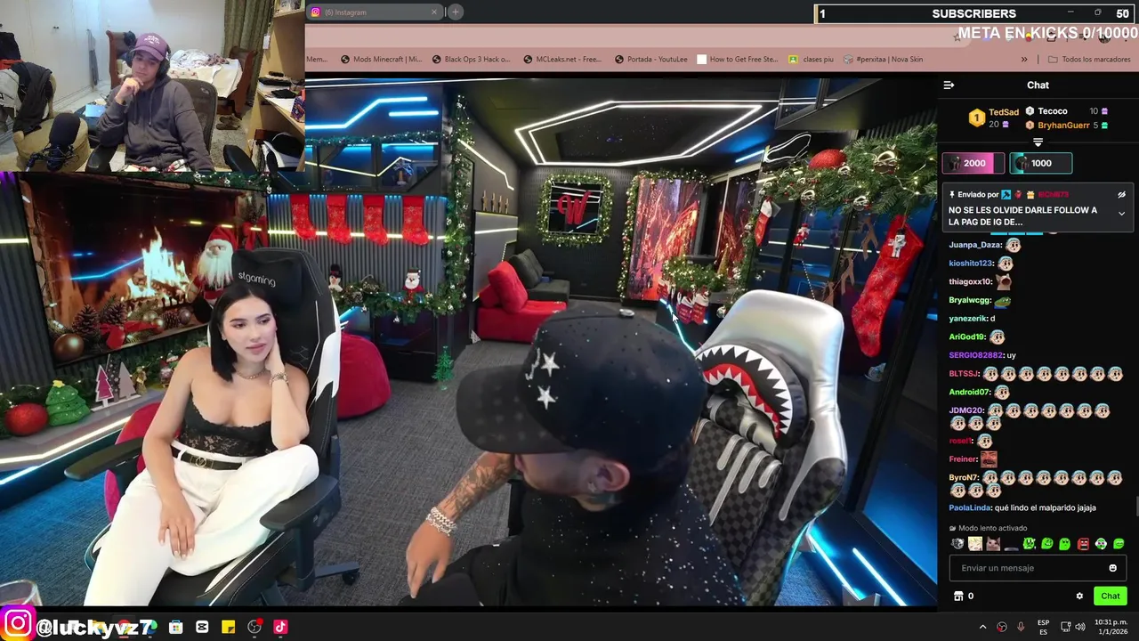Click username Freiner in chat
The height and width of the screenshot is (641, 1139).
click(x=963, y=459)
